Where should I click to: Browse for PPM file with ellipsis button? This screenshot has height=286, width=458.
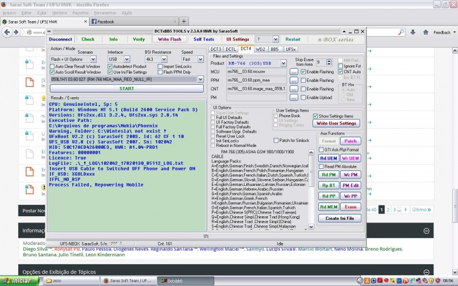pyautogui.click(x=294, y=80)
